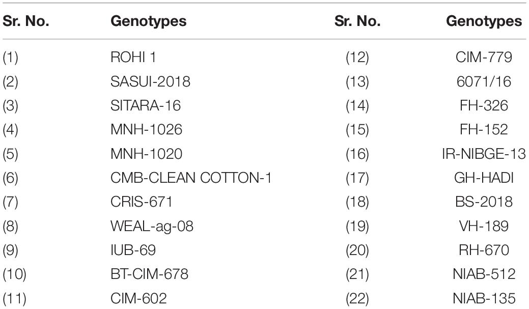This screenshot has width=529, height=309.
Task: Select serial number (22) cell
Action: click(x=357, y=298)
